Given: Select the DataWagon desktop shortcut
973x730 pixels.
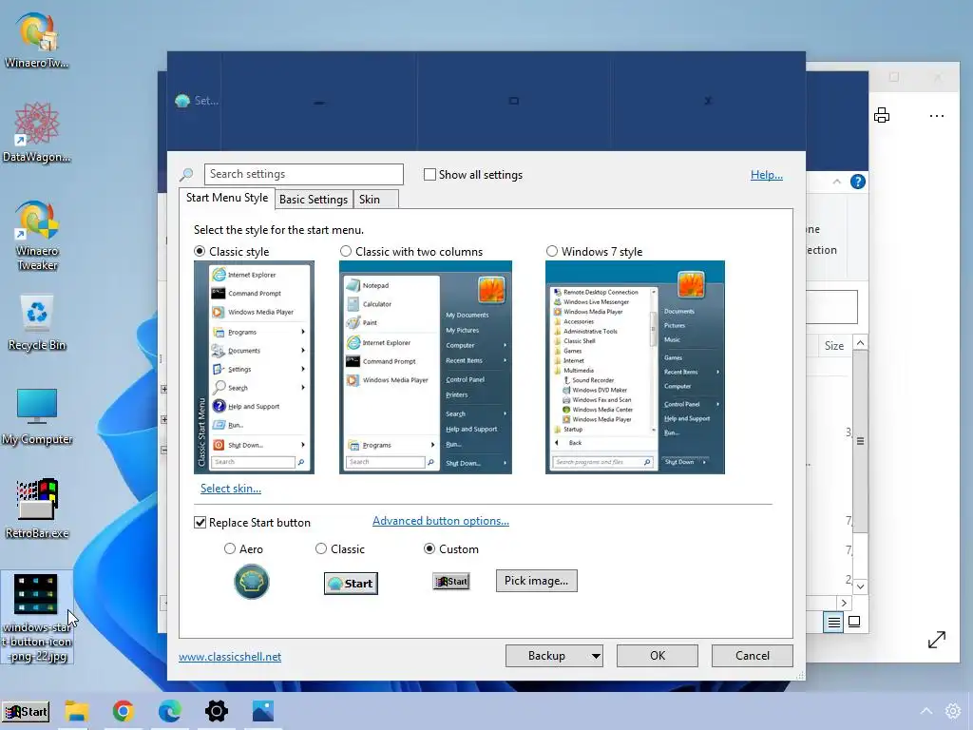Looking at the screenshot, I should coord(37,133).
